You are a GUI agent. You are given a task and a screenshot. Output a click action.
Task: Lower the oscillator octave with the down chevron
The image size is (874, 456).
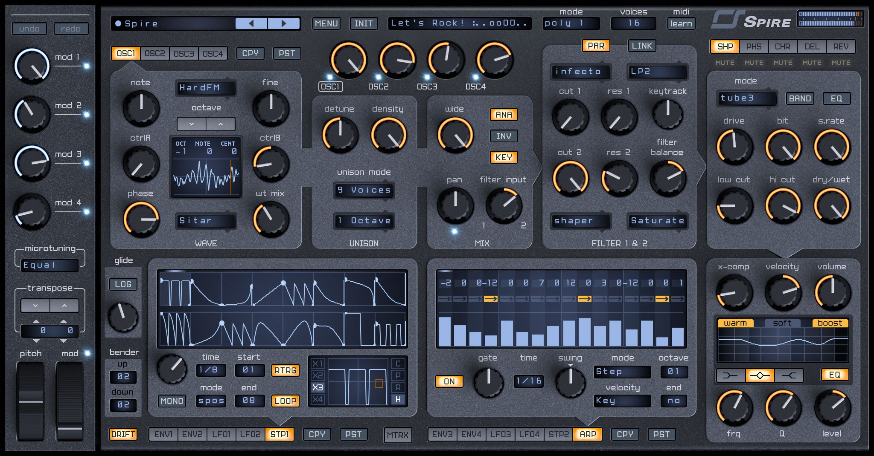(192, 124)
